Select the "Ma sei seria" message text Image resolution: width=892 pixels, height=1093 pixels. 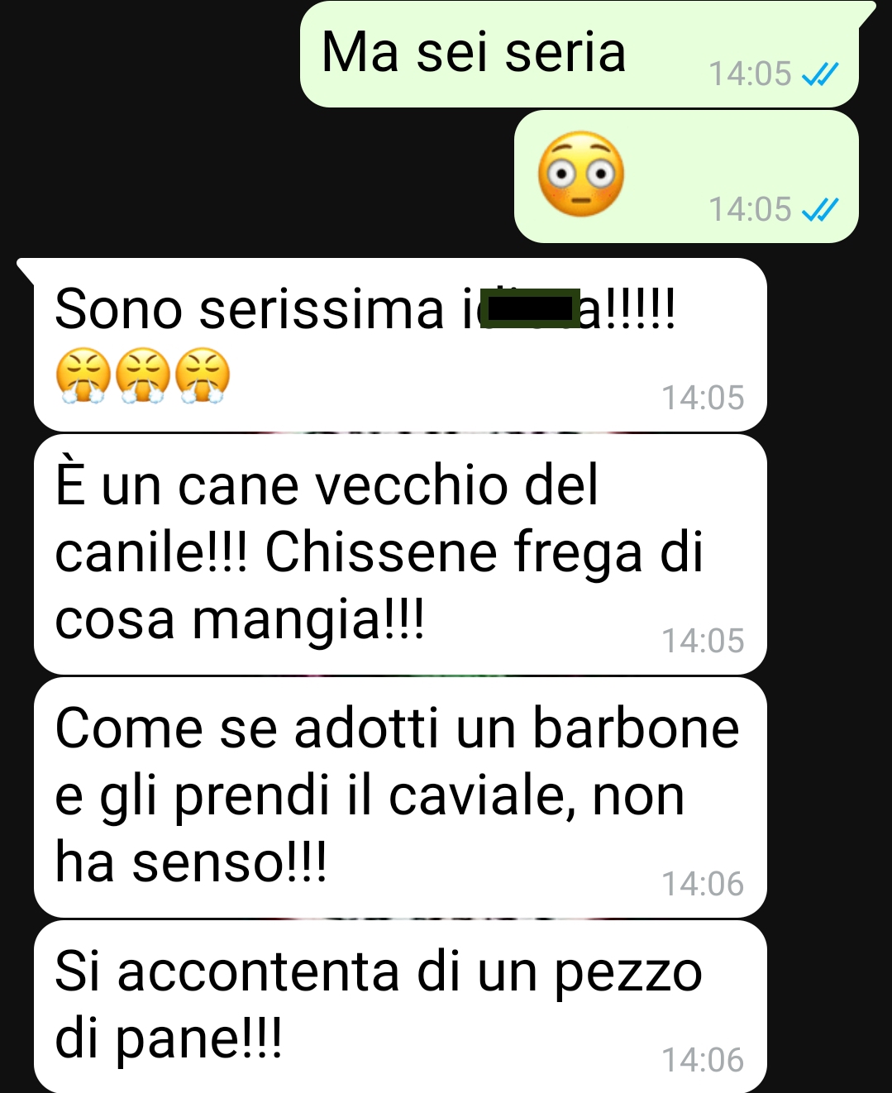(x=474, y=52)
